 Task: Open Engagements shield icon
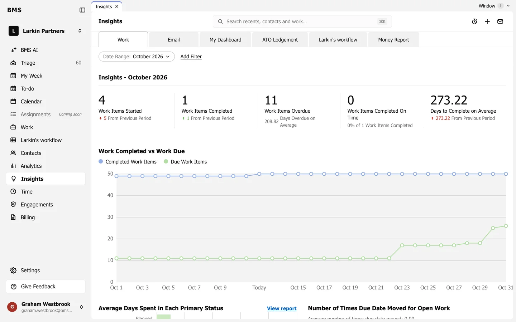pos(13,205)
